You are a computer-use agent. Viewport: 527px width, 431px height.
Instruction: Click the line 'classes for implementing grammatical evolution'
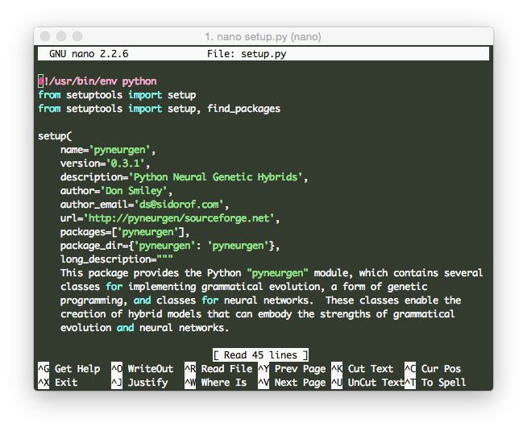point(243,287)
